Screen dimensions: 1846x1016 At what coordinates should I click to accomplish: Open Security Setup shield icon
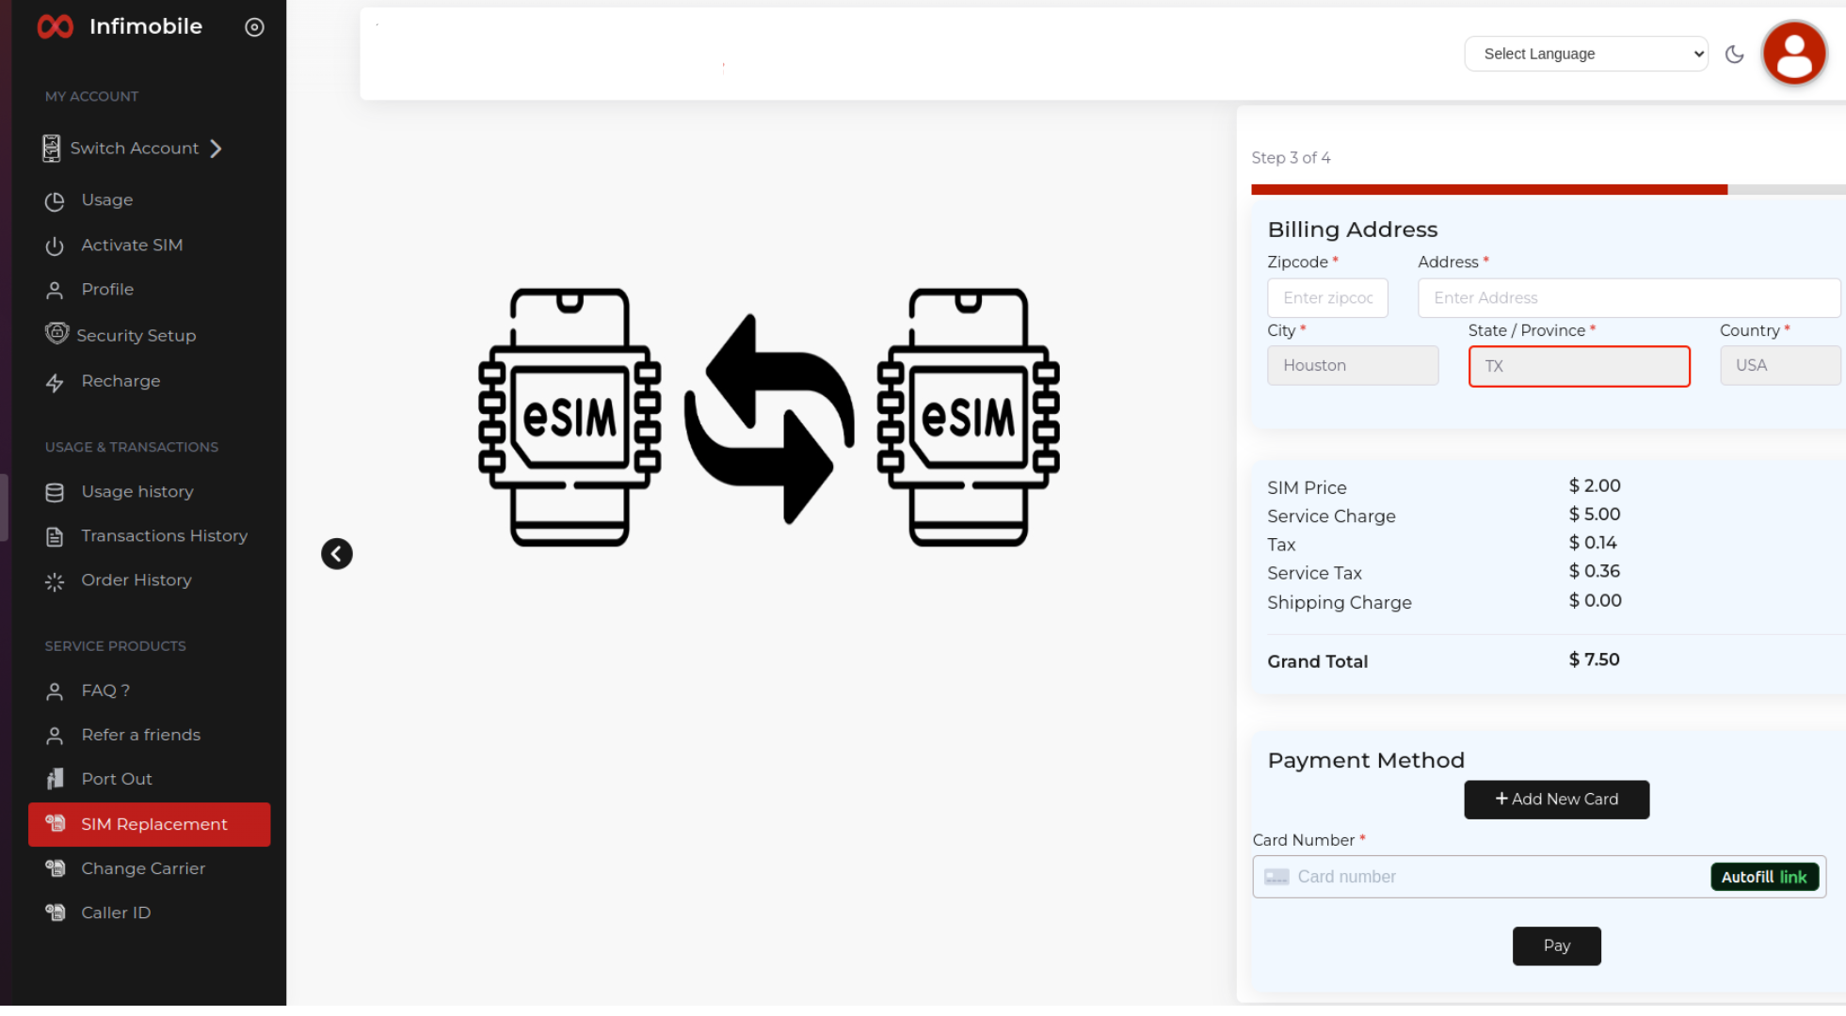tap(56, 334)
